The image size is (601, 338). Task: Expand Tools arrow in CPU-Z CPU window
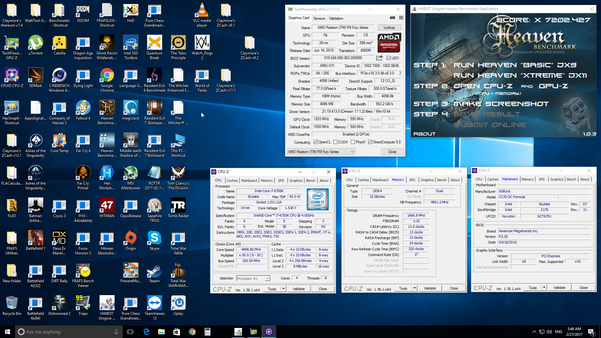[283, 289]
